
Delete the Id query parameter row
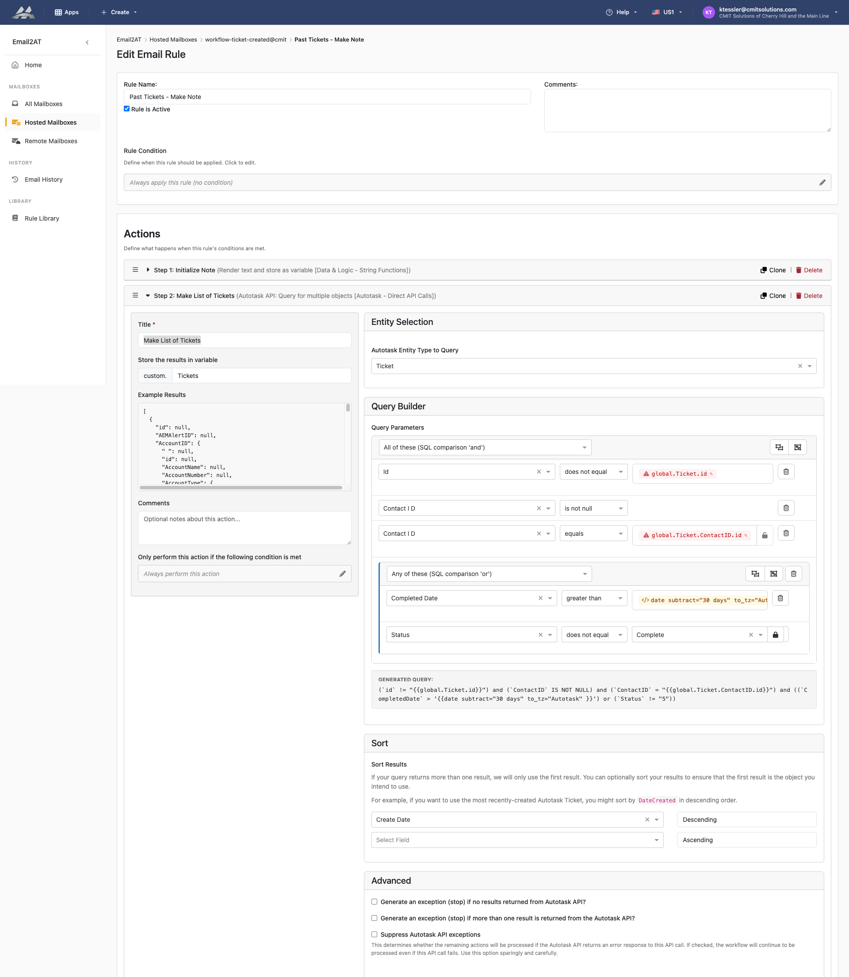pos(785,472)
